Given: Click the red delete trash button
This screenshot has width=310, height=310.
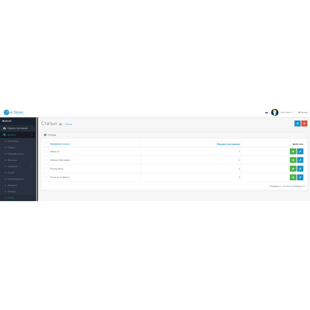Looking at the screenshot, I should click(x=304, y=123).
